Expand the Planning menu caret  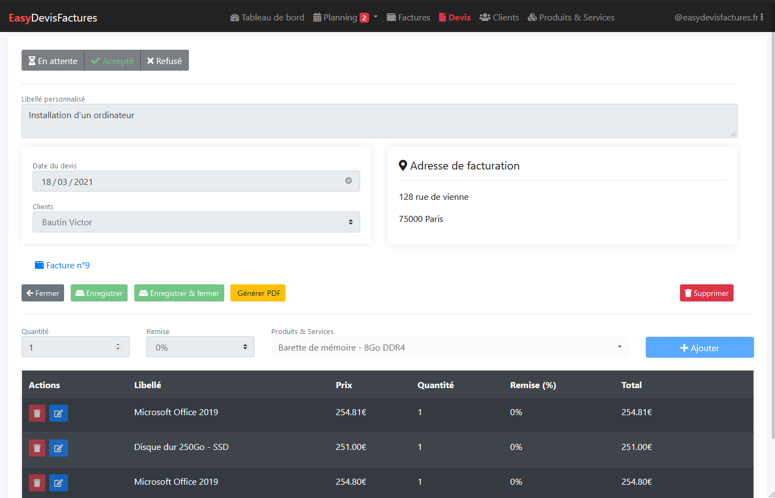[x=376, y=17]
